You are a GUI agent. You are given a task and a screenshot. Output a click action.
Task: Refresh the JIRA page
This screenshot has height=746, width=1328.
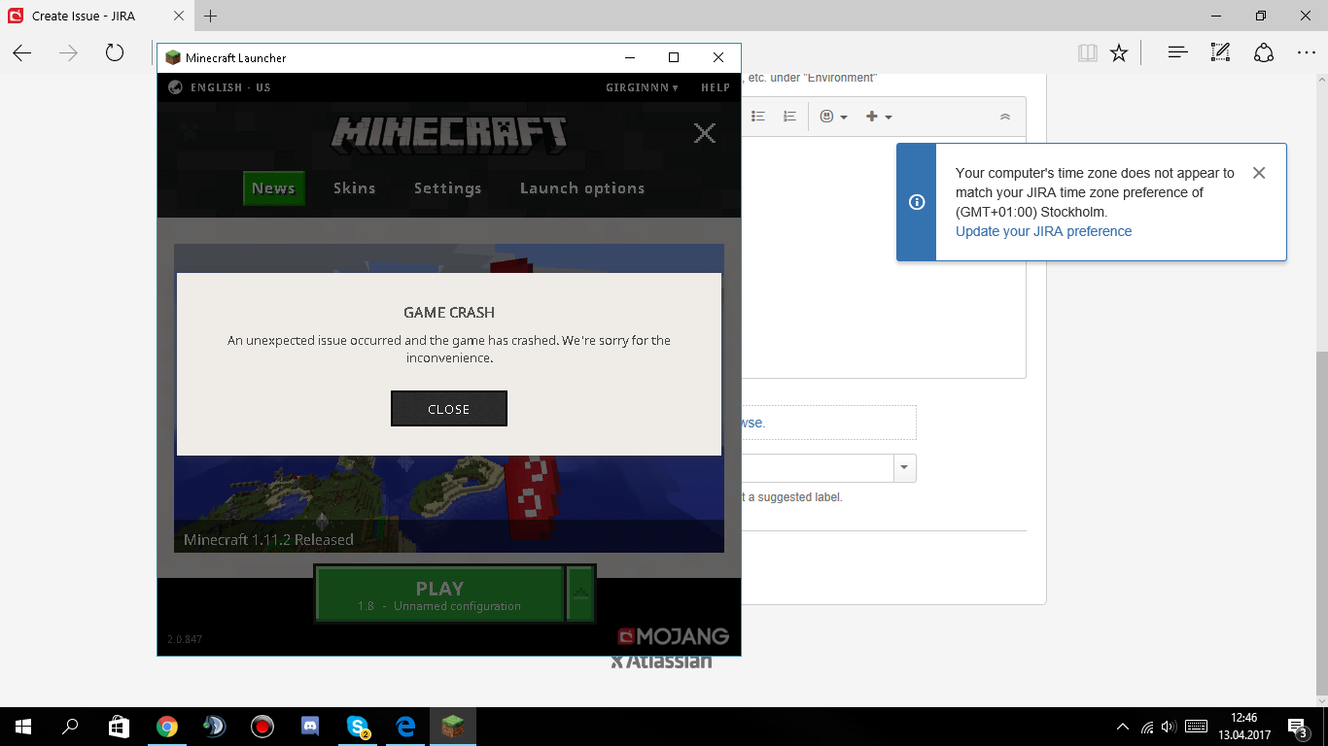pyautogui.click(x=115, y=52)
